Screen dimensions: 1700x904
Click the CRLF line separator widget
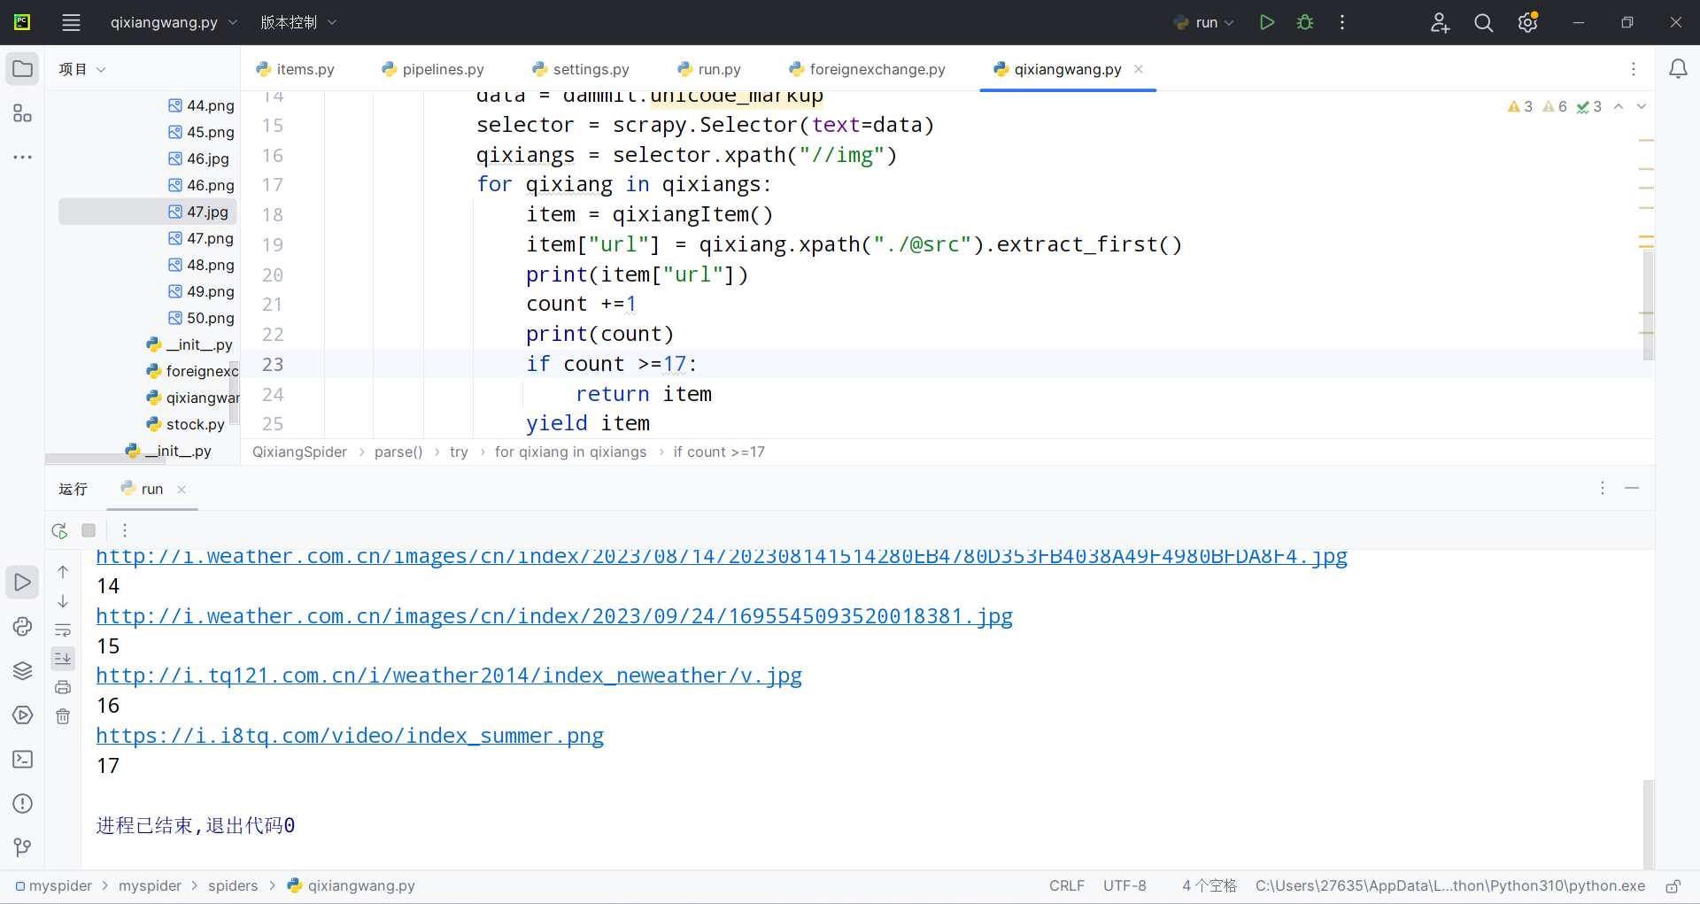pyautogui.click(x=1067, y=886)
